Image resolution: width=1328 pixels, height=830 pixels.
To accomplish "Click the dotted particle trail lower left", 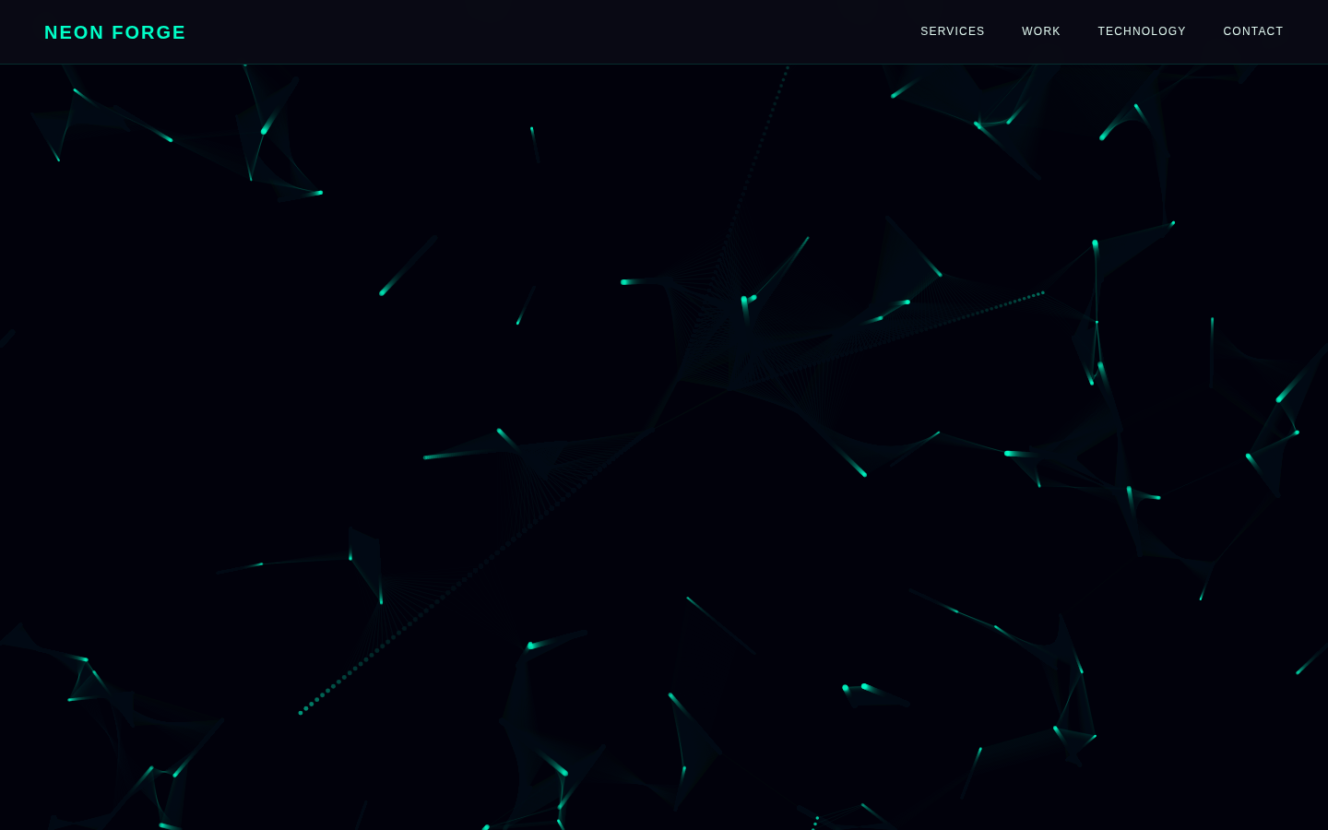I will click(332, 687).
